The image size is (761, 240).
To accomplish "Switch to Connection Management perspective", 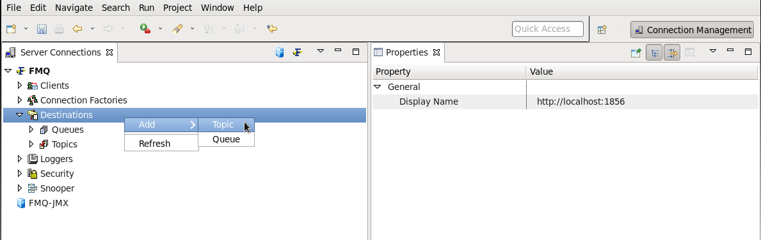I will (x=693, y=30).
